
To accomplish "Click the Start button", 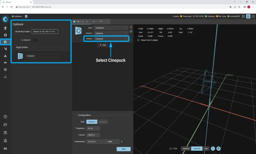I will pyautogui.click(x=123, y=149).
